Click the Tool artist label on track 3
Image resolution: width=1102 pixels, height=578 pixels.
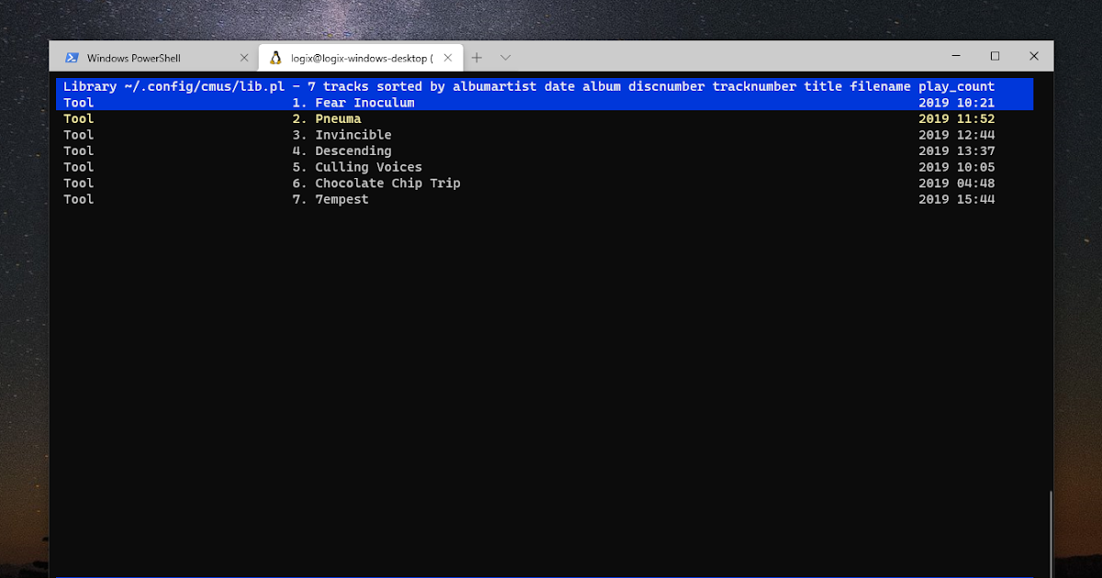pyautogui.click(x=78, y=134)
